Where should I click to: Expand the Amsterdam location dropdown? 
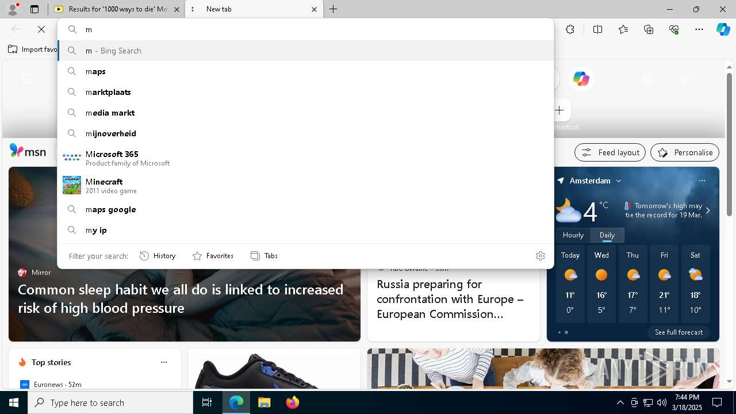coord(619,181)
